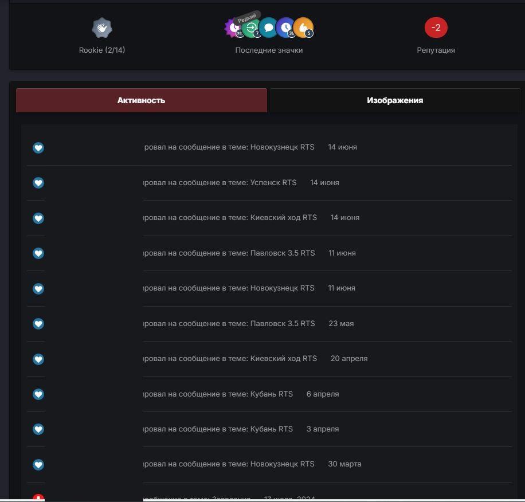This screenshot has height=502, width=525.
Task: Click heart icon for Павловск 3.5 11 июня
Action: pos(38,253)
